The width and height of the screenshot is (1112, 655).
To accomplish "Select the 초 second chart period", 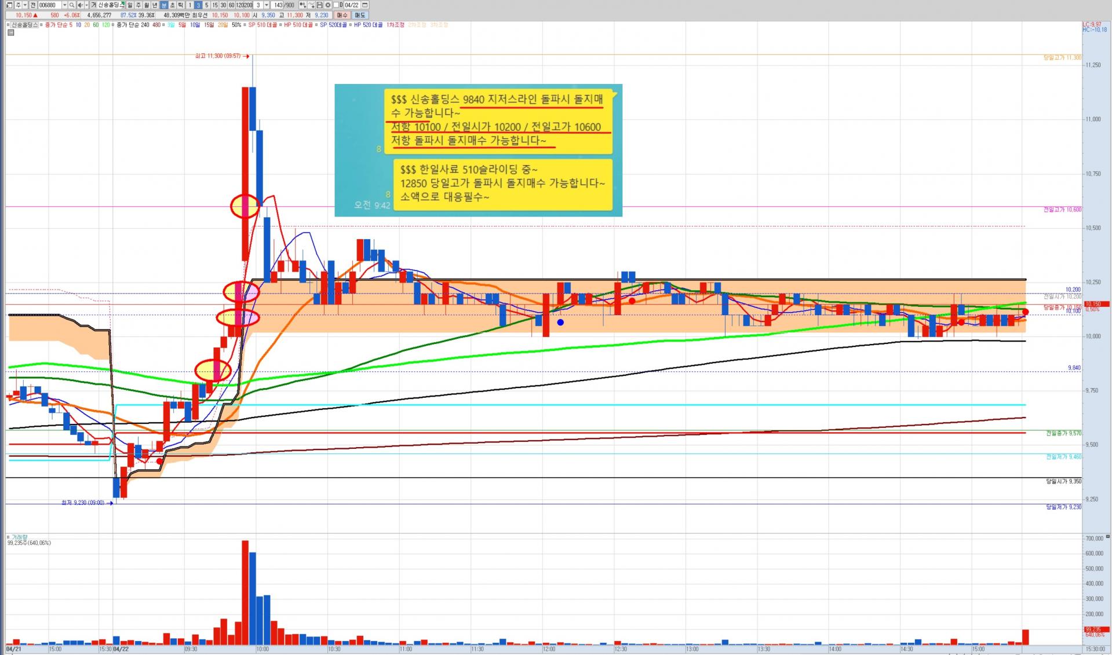I will (x=172, y=5).
